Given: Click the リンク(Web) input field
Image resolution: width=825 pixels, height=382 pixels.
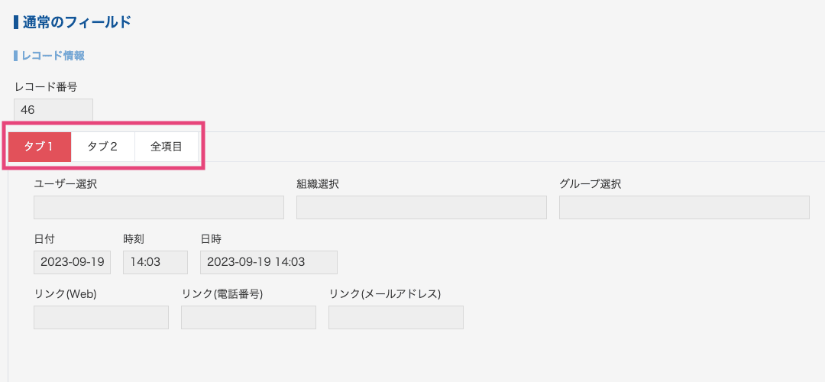Looking at the screenshot, I should [101, 317].
